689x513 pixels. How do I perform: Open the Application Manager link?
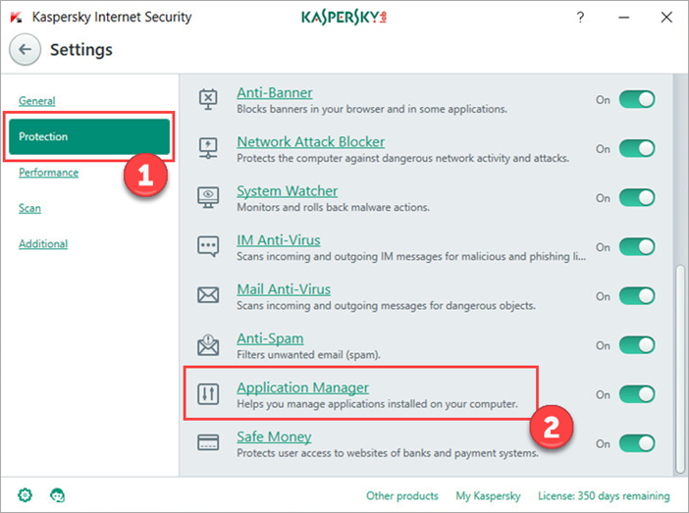point(302,387)
